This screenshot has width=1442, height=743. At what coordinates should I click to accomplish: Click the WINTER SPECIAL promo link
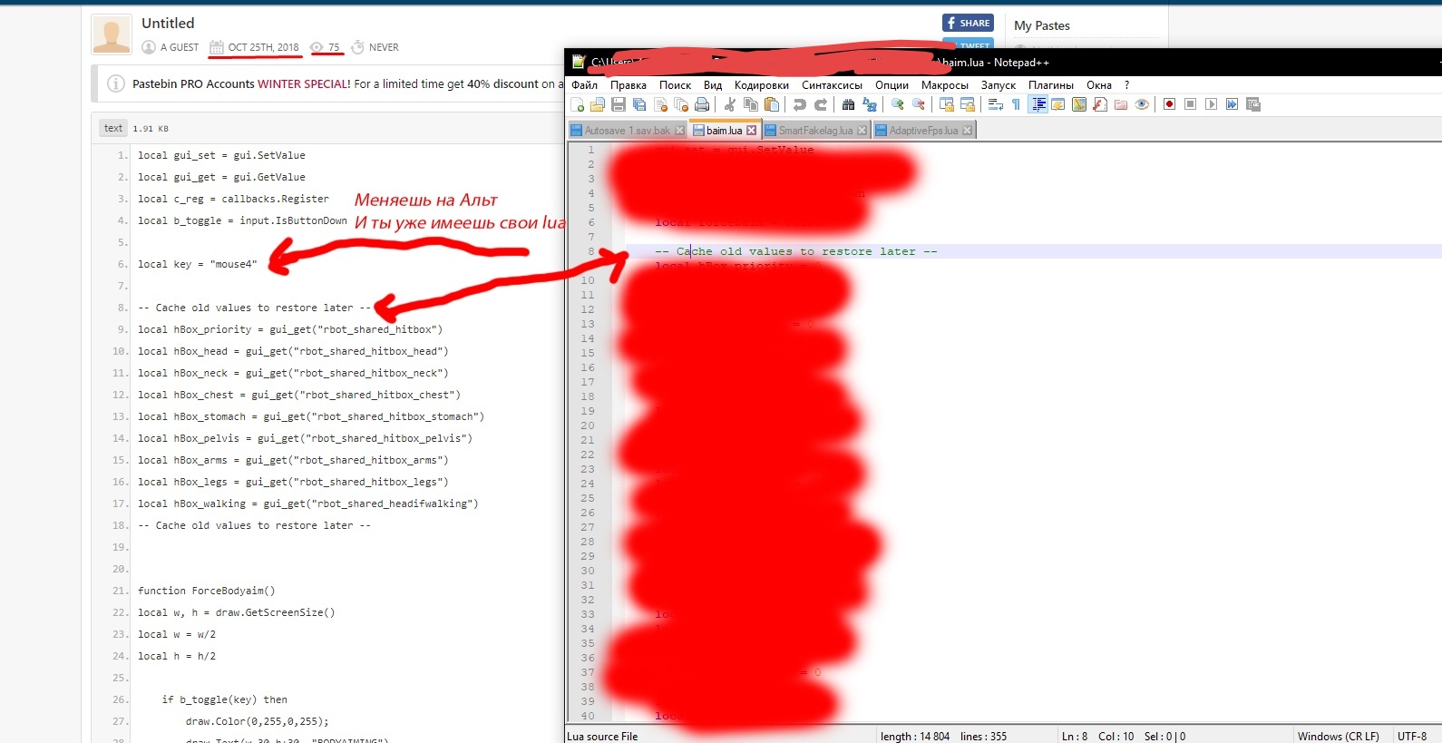pos(304,83)
